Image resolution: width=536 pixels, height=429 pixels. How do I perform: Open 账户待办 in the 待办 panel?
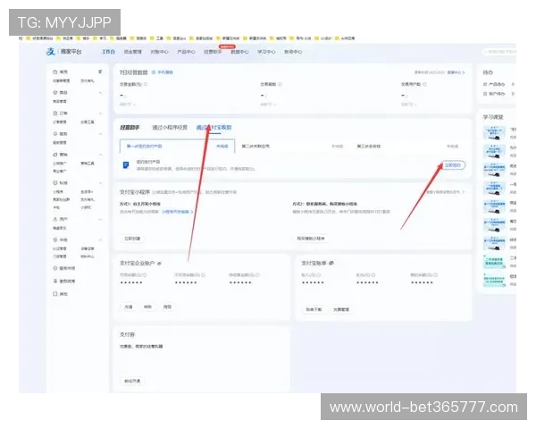[497, 94]
